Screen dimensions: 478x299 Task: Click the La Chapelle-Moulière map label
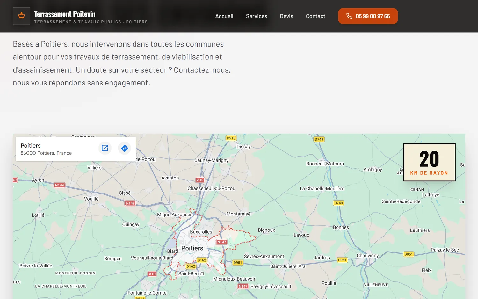click(322, 189)
